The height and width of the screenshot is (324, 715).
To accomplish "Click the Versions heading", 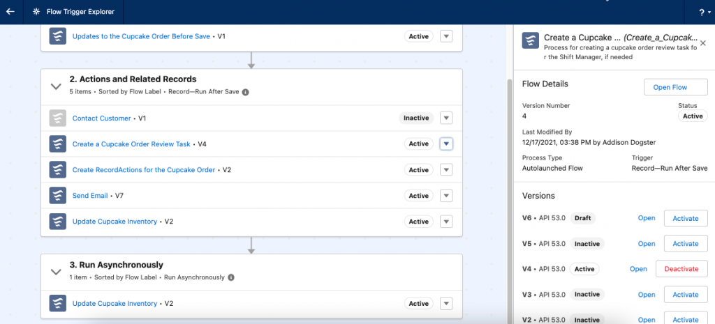I will (x=538, y=196).
